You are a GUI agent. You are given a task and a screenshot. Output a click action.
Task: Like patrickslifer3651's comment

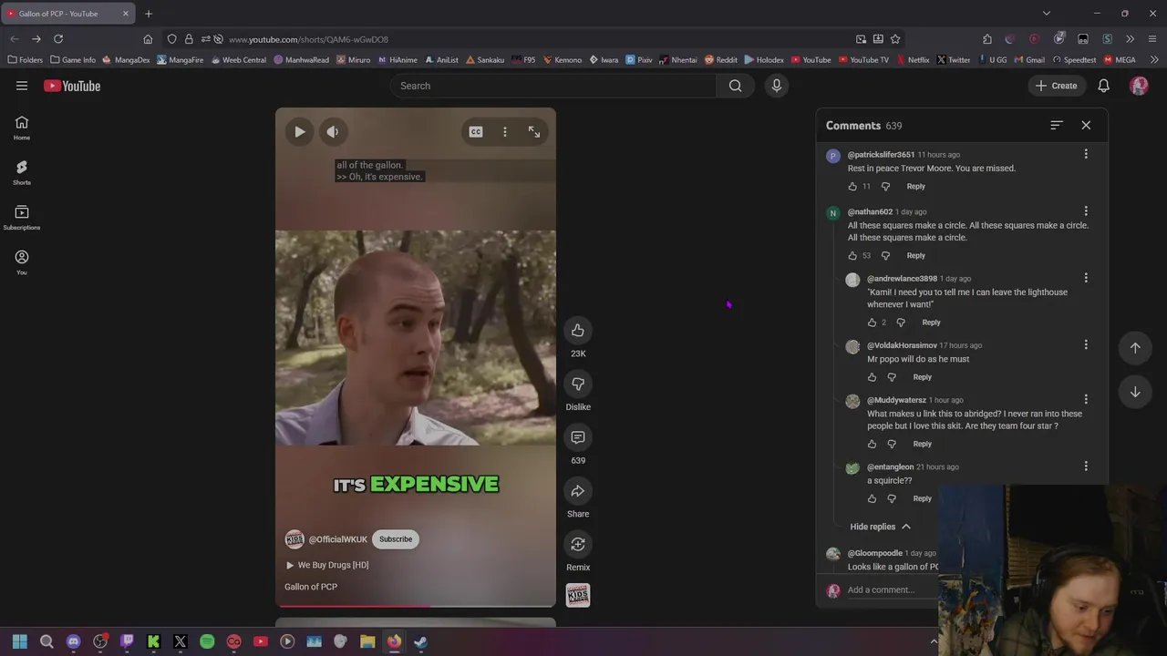852,186
